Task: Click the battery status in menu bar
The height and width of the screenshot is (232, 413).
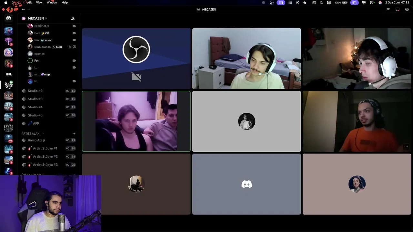Action: [x=341, y=3]
